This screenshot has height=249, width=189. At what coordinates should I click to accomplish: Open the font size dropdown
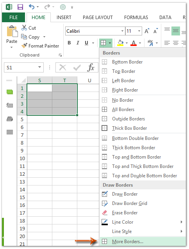(x=139, y=31)
